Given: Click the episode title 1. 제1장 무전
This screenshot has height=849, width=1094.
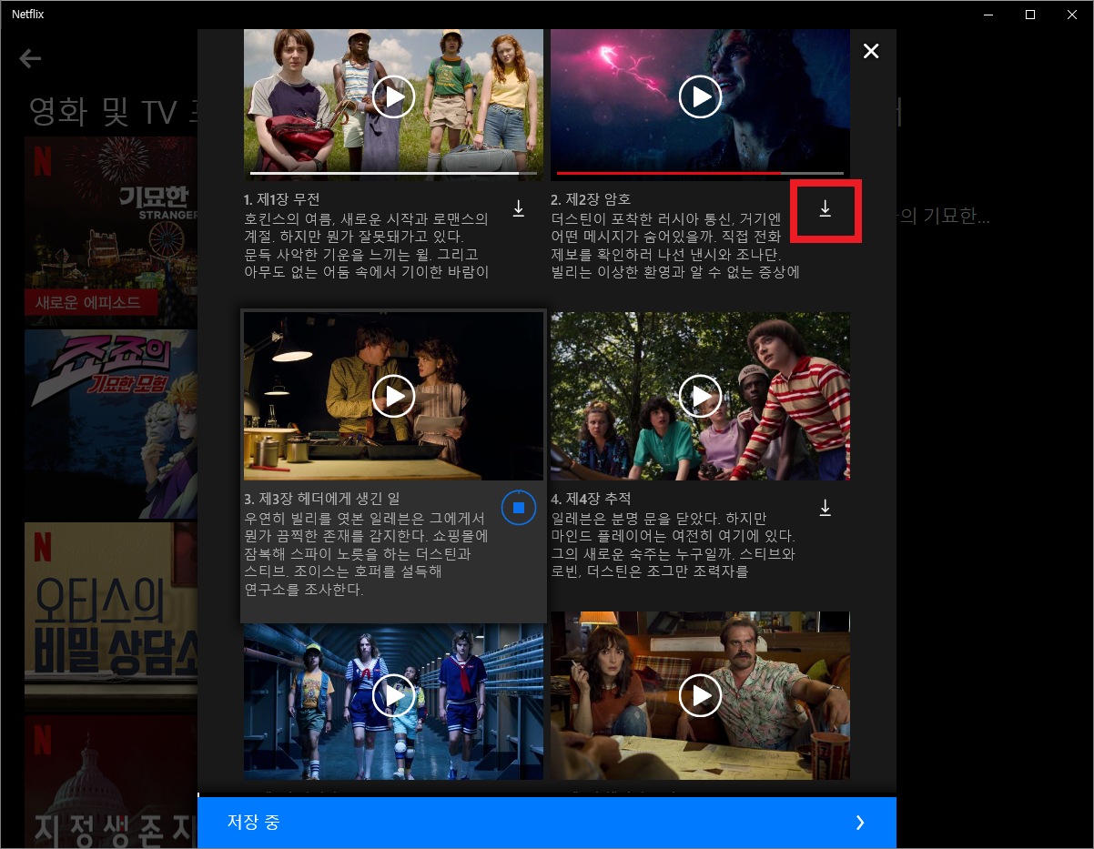Looking at the screenshot, I should point(282,199).
